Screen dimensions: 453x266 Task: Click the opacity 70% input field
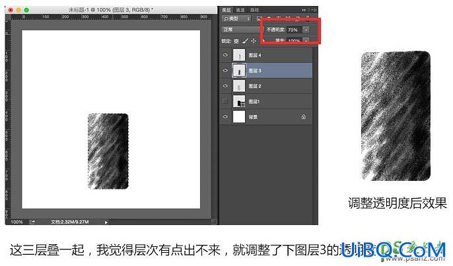(295, 30)
